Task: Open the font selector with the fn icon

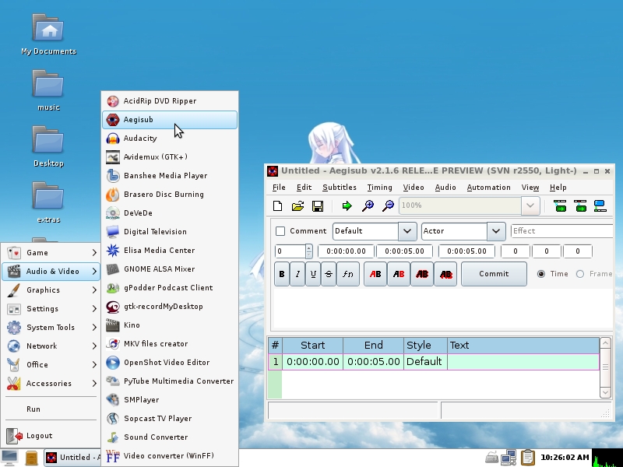Action: point(348,274)
